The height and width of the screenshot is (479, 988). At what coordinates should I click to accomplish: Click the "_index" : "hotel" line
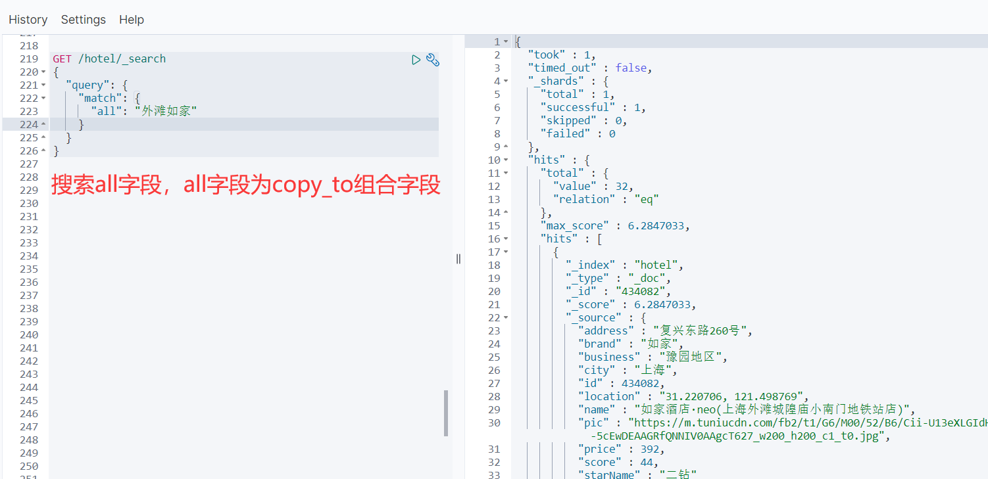coord(625,265)
